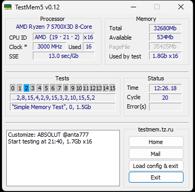Click the Time value 12:26.18
Screen dimensions: 195x192
165,88
